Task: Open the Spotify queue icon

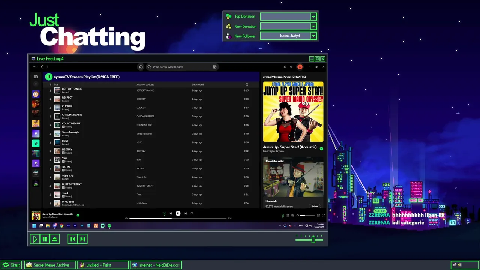Action: pyautogui.click(x=288, y=215)
